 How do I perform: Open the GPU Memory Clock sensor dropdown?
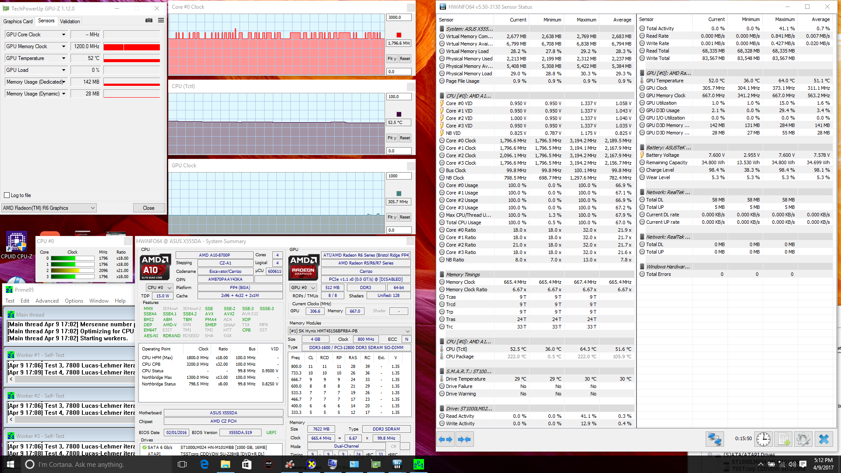64,46
